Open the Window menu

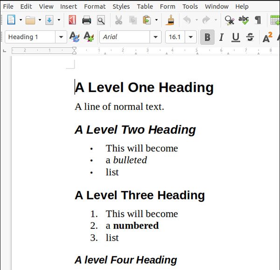(217, 7)
